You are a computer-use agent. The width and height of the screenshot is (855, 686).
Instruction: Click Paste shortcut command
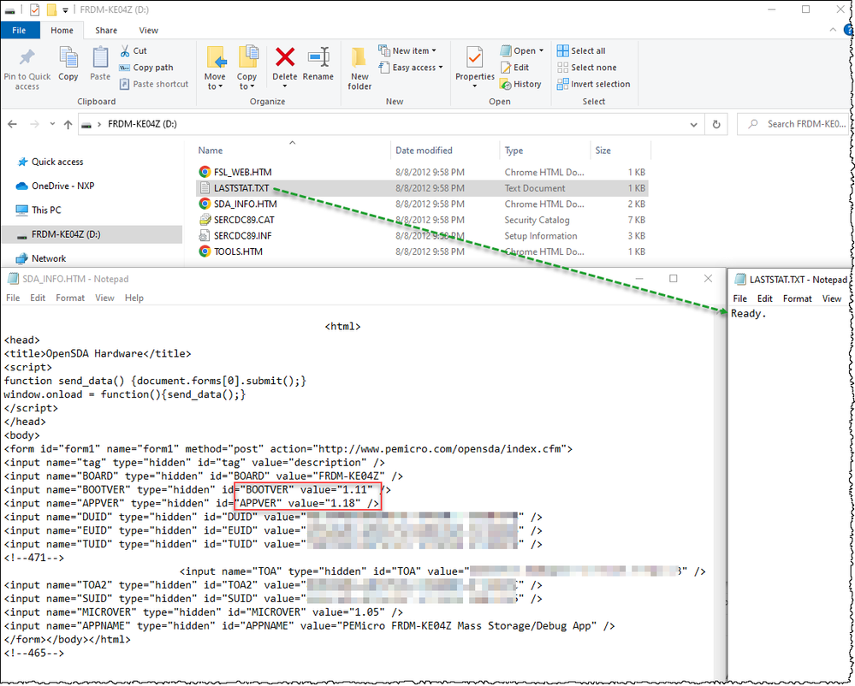(154, 84)
